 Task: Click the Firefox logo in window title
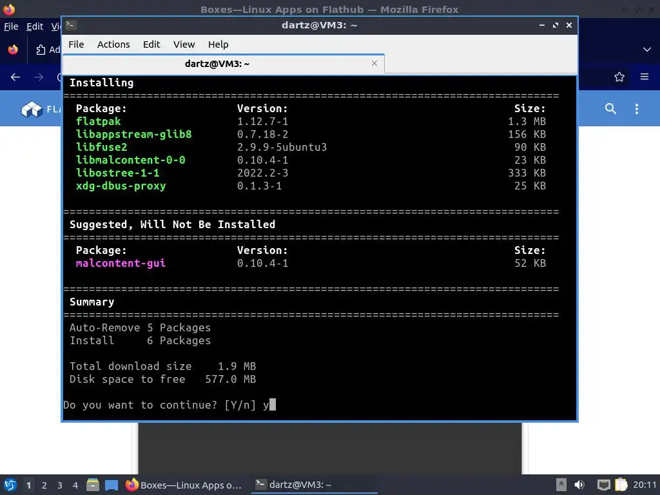(9, 9)
